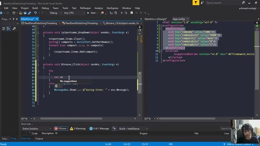Click the ReSharper action indicator icon below line 64
This screenshot has height=146, width=260.
(56, 86)
